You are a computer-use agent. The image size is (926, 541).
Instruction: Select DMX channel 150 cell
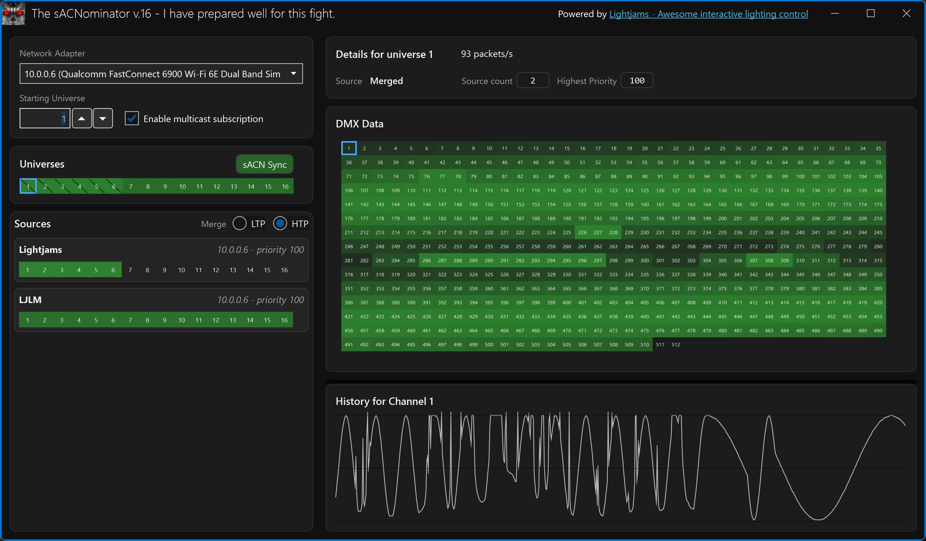pos(489,204)
